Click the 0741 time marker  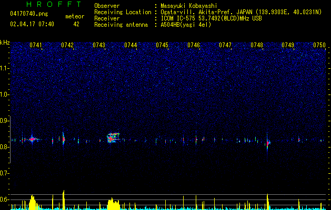(x=36, y=45)
